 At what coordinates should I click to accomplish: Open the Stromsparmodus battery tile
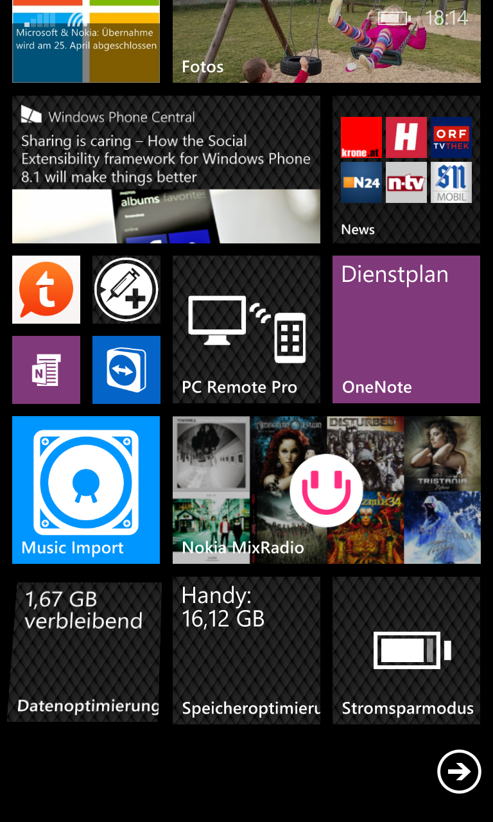point(406,651)
